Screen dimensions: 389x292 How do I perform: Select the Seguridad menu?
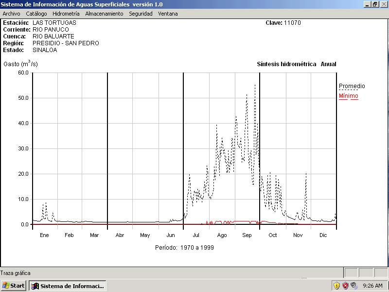point(141,14)
